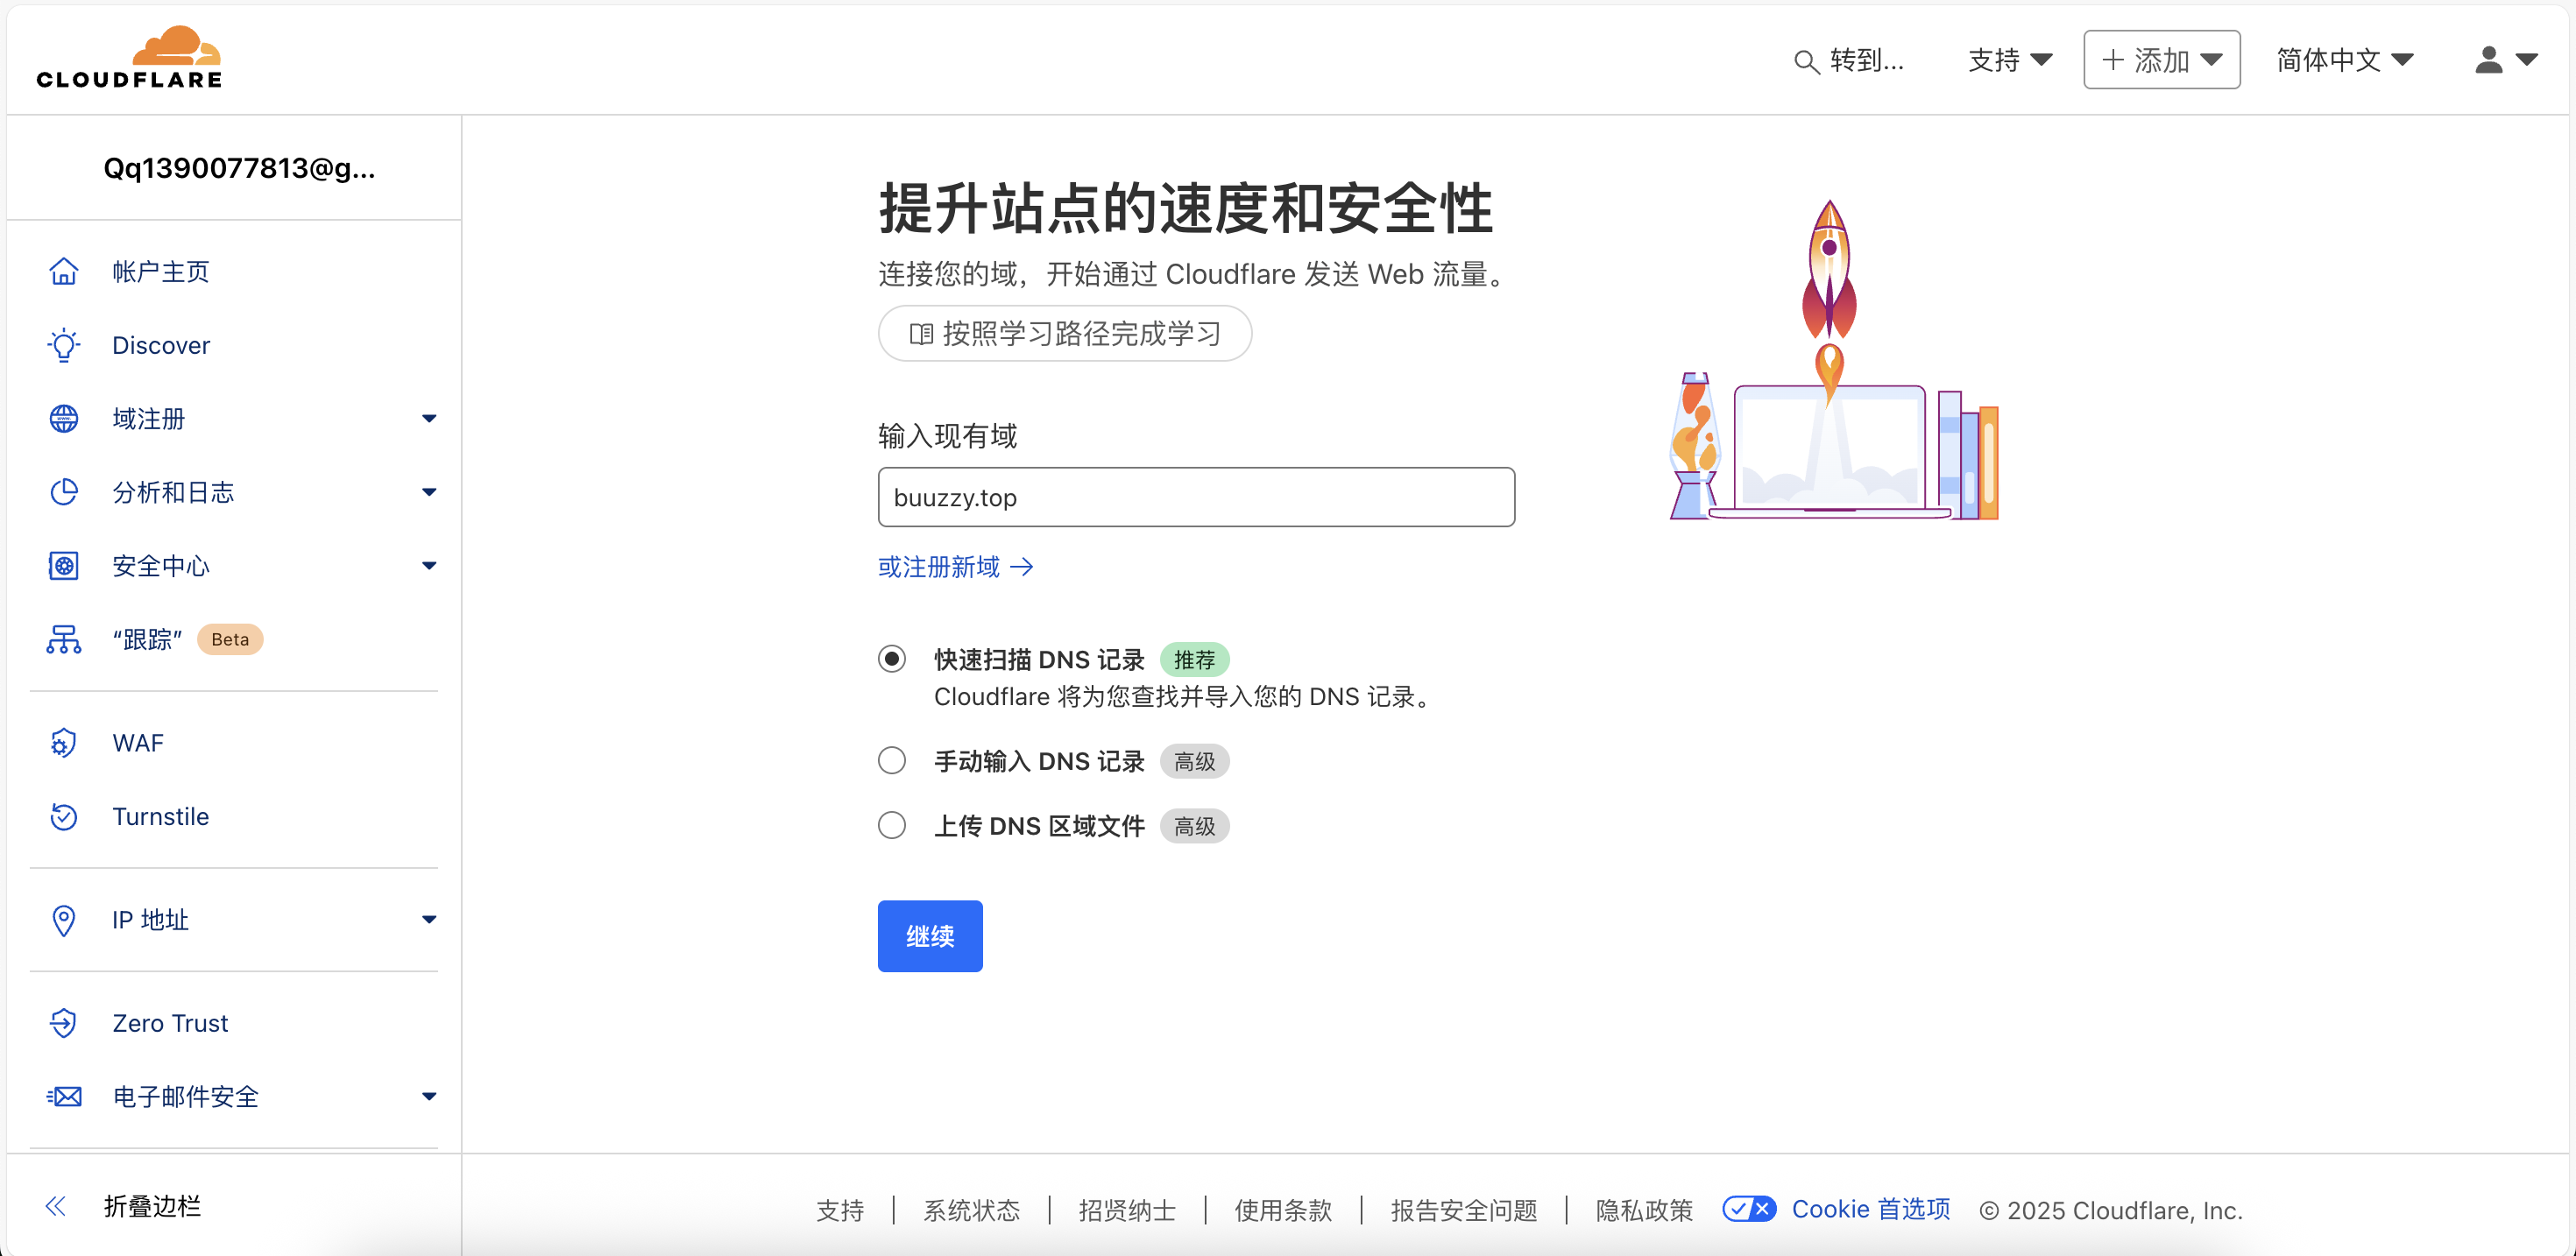Expand the IP 地址 sidebar section
This screenshot has height=1256, width=2576.
coord(429,920)
